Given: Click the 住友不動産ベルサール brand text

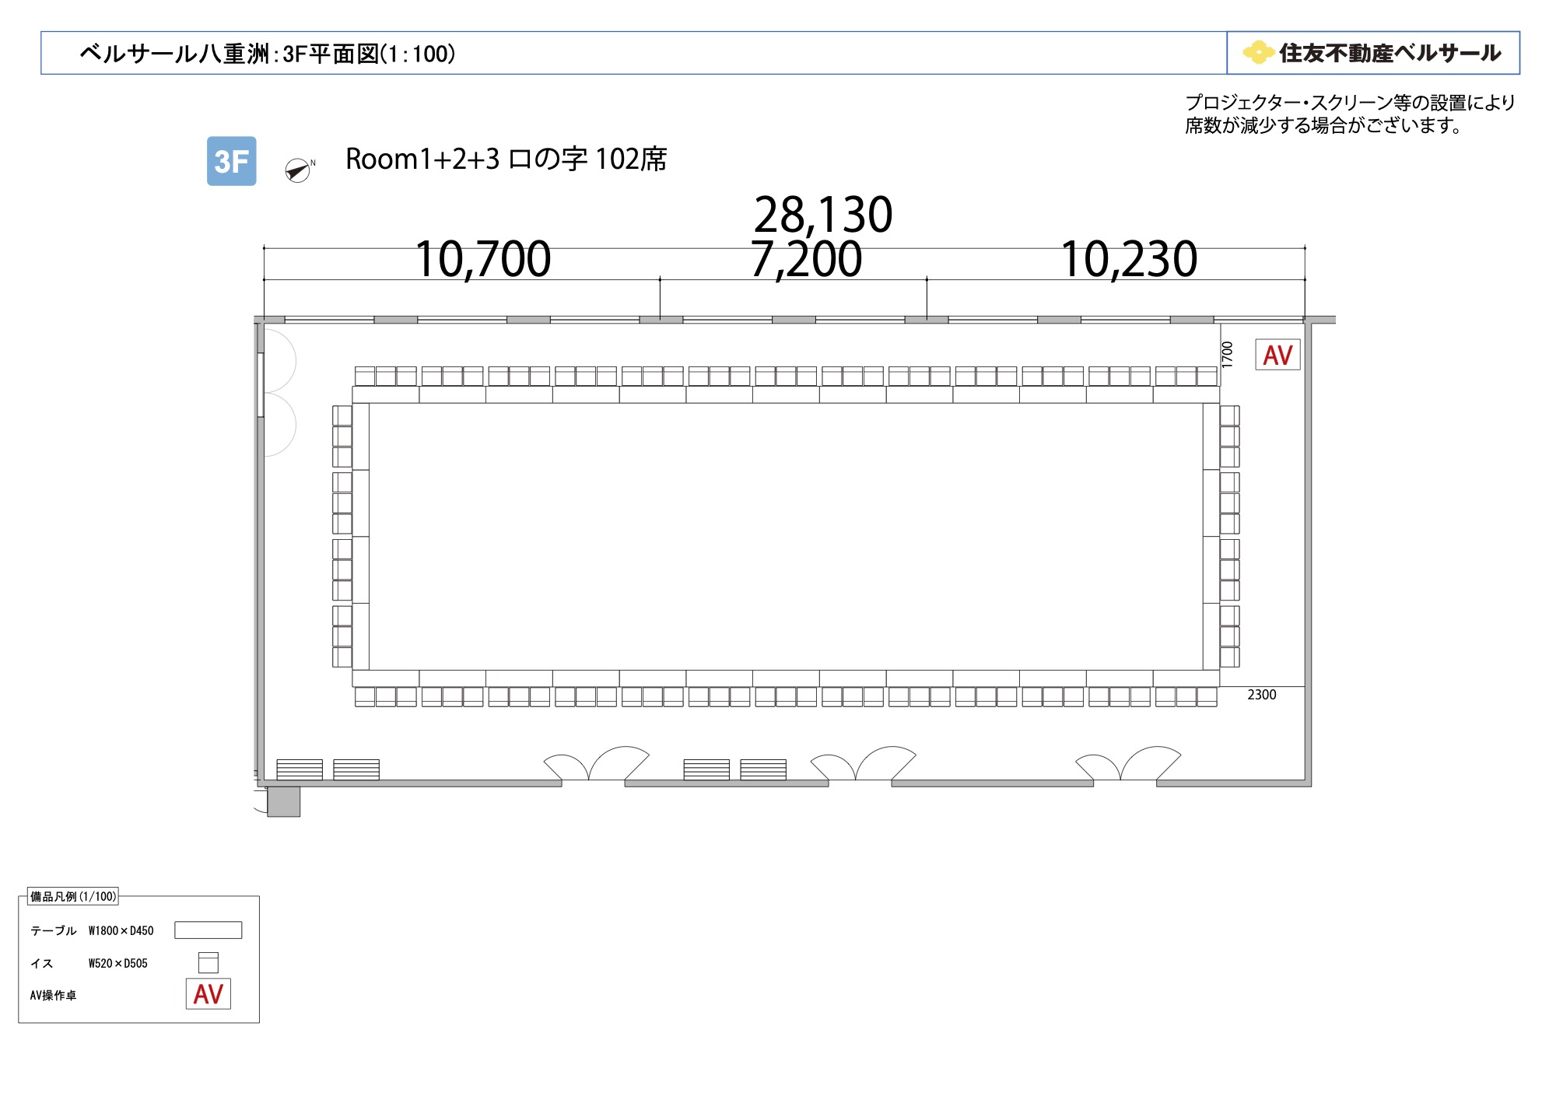Looking at the screenshot, I should (1390, 53).
